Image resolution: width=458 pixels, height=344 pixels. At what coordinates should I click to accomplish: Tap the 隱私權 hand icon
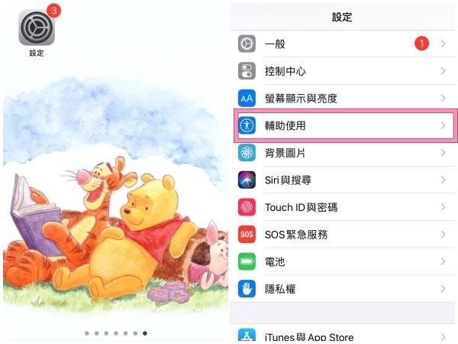pyautogui.click(x=247, y=289)
